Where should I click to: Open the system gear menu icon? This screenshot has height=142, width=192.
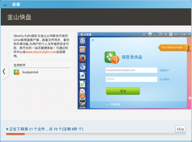click(x=189, y=34)
